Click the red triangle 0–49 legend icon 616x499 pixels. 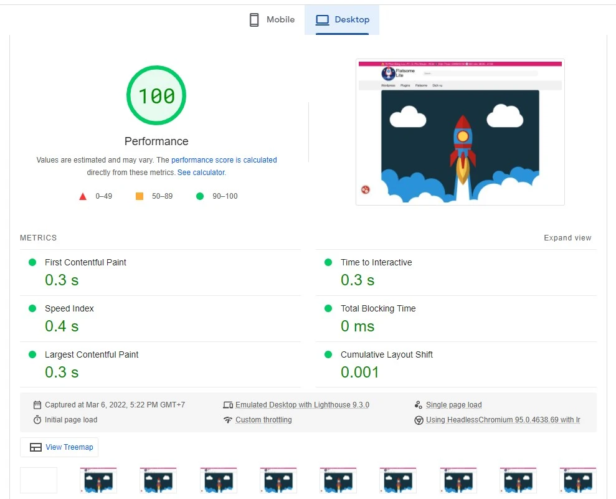click(x=83, y=196)
